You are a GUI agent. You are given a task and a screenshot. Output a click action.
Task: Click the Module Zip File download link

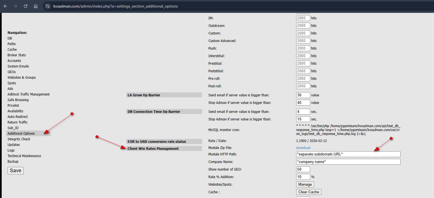pos(303,148)
